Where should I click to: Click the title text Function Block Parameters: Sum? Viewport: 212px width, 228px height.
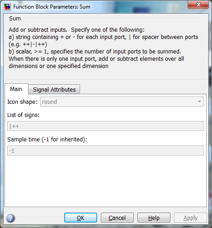(x=52, y=7)
